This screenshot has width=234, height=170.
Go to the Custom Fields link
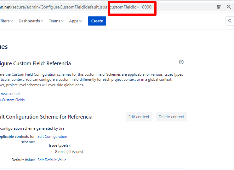pyautogui.click(x=13, y=100)
